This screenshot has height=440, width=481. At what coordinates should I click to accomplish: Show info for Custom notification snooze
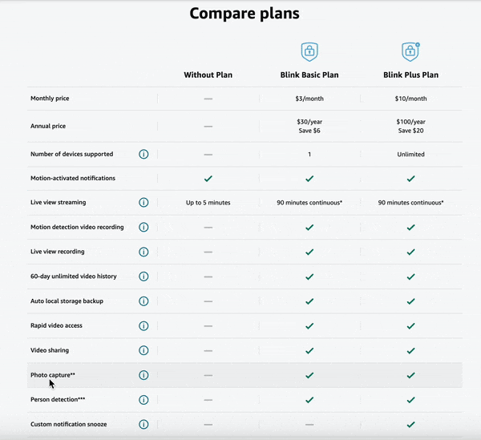click(144, 424)
